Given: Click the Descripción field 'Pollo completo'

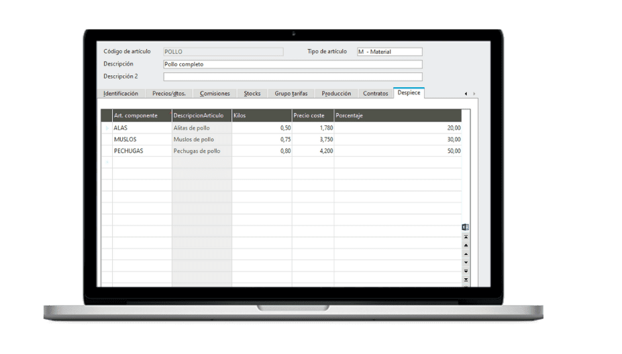Looking at the screenshot, I should point(293,64).
